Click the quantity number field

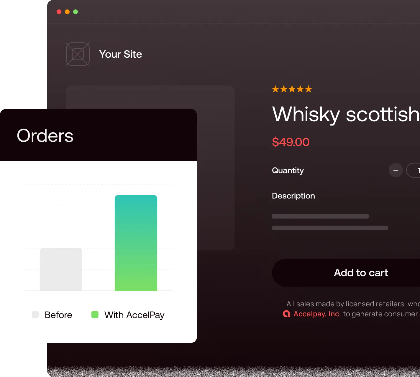pos(413,170)
